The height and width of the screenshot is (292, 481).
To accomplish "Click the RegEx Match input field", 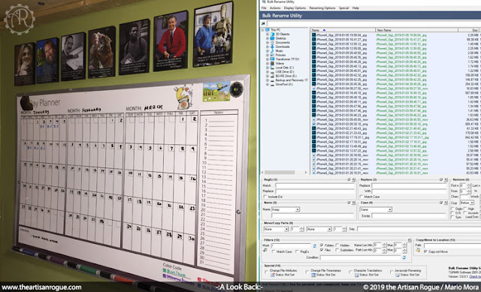I will point(316,185).
